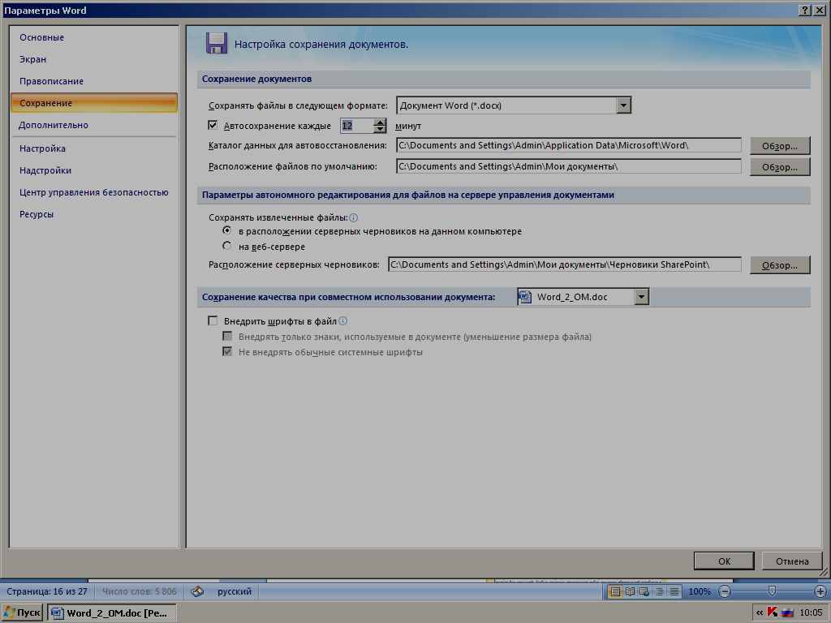Click 'Страница: 16 из 27' in status bar
The width and height of the screenshot is (831, 623).
point(46,591)
